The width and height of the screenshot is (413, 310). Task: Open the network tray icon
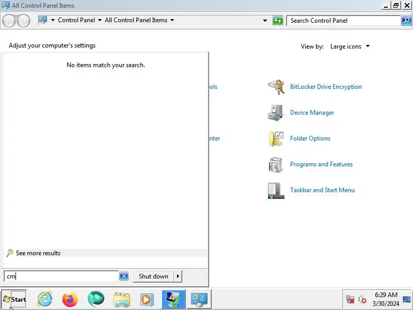pos(350,299)
